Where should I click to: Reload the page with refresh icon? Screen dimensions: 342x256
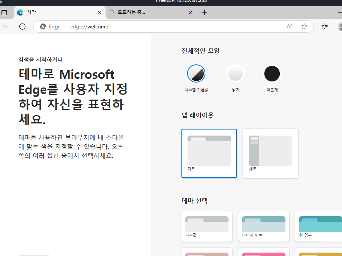pos(22,27)
